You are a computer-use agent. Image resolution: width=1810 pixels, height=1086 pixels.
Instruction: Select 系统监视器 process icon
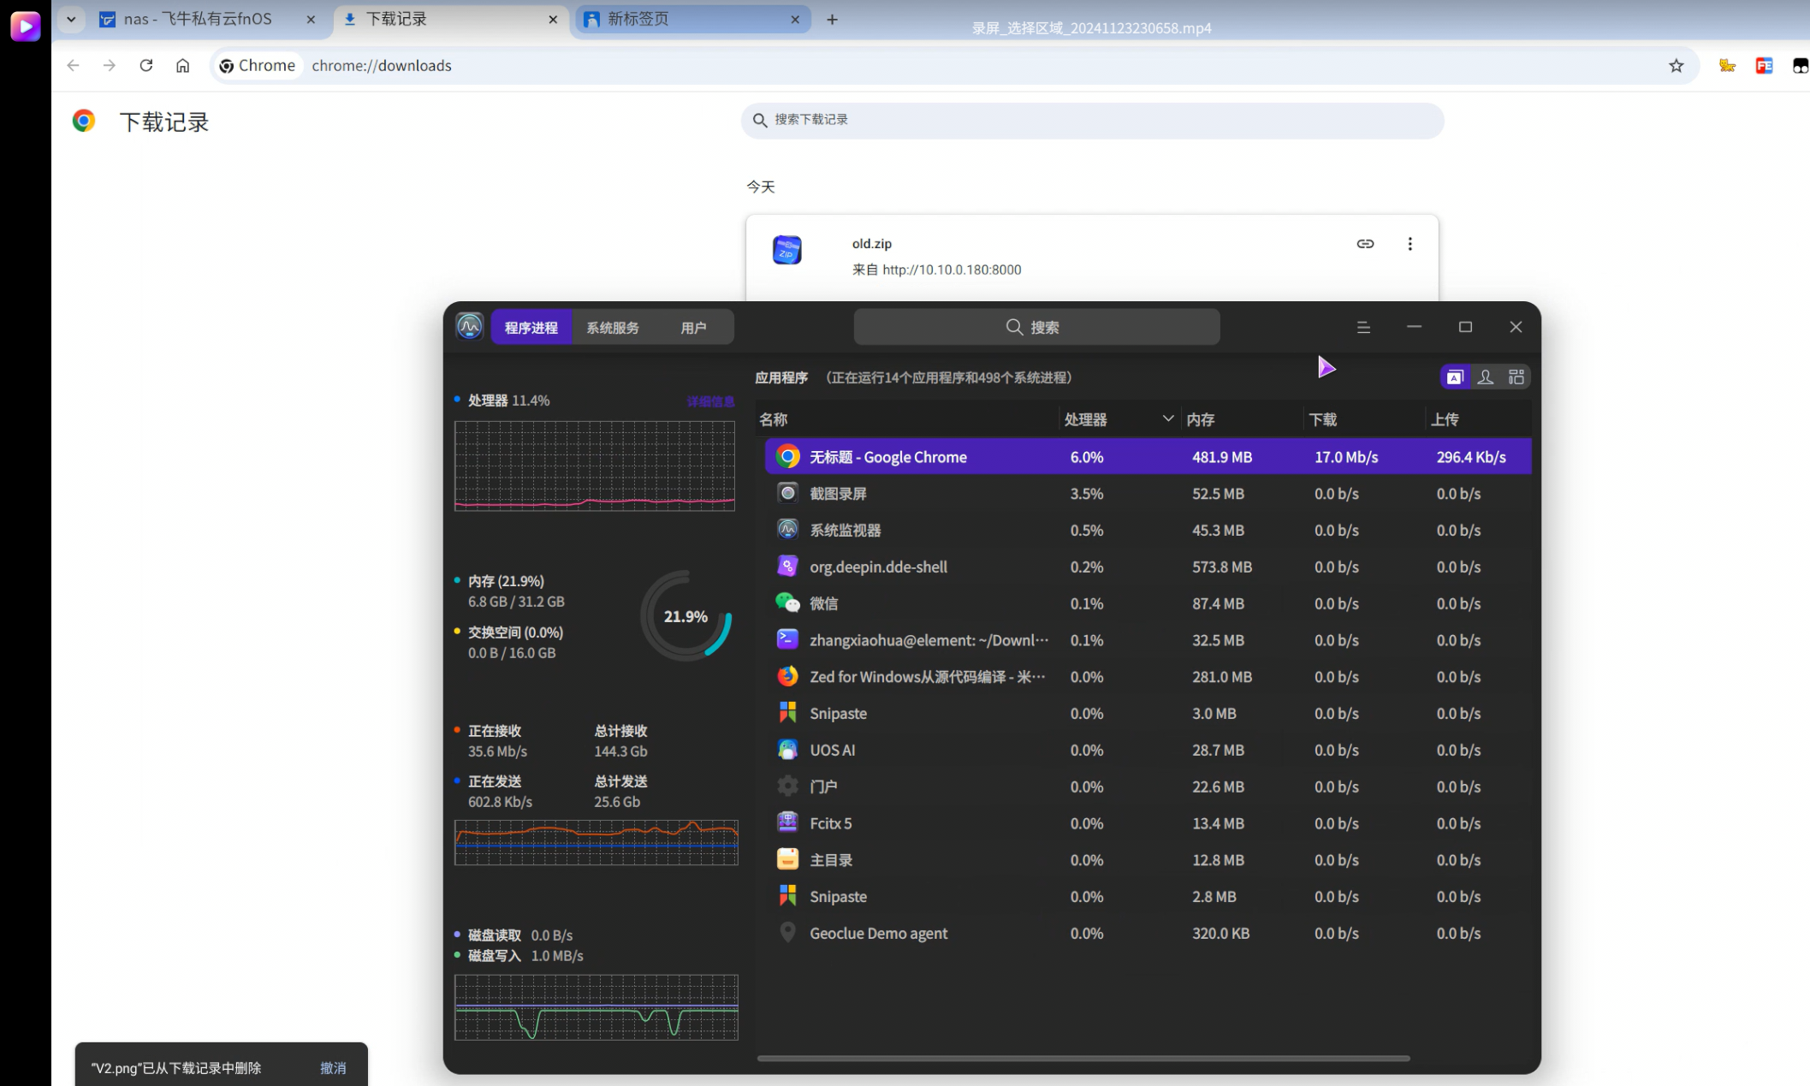click(x=787, y=530)
